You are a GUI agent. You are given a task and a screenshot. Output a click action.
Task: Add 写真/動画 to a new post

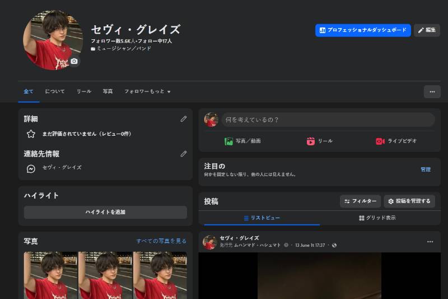pyautogui.click(x=242, y=141)
